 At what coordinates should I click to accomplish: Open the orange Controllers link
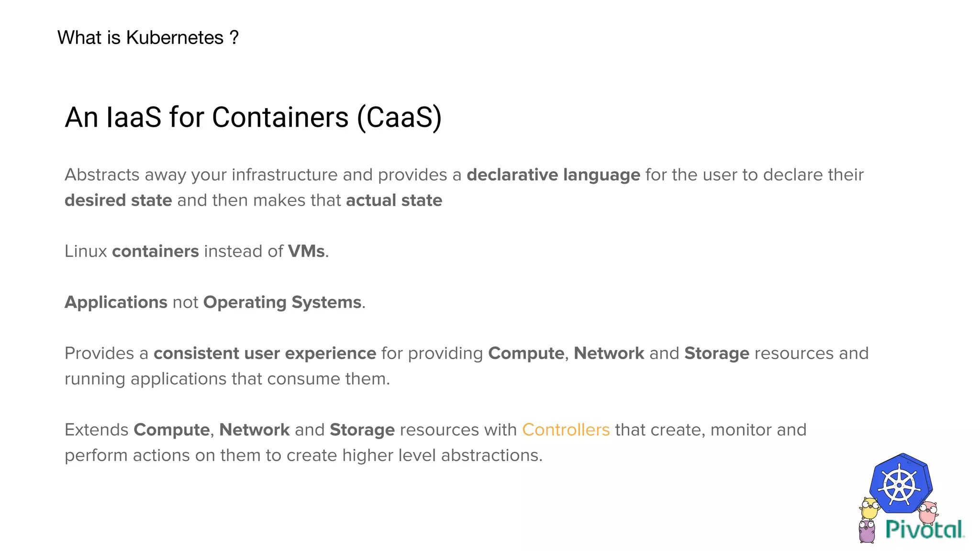click(566, 430)
